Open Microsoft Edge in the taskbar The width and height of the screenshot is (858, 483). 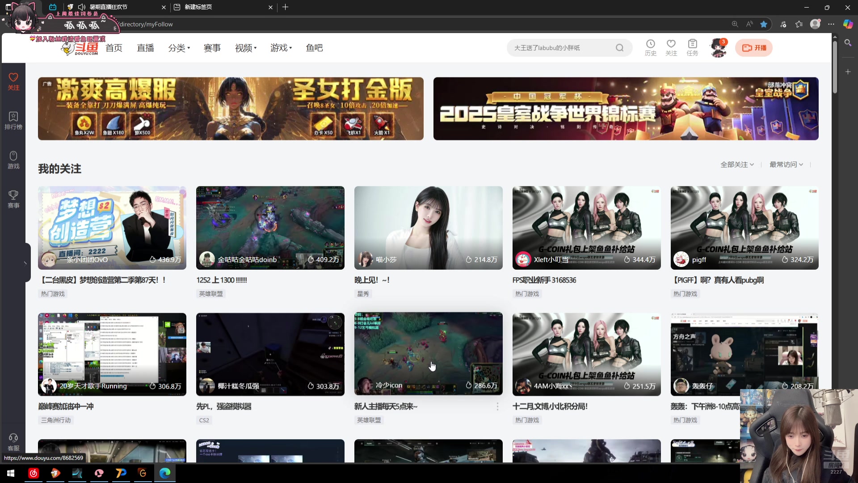coord(165,473)
